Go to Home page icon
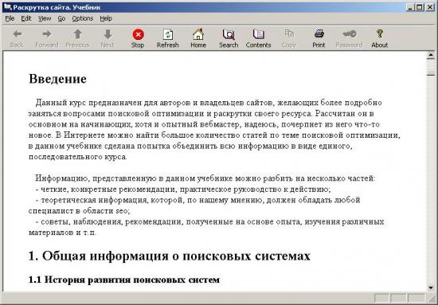 198,34
